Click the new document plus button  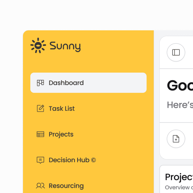pyautogui.click(x=176, y=139)
